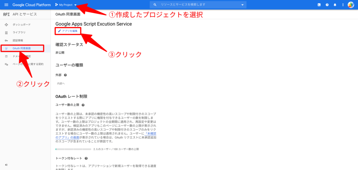Click the user count progress bar
This screenshot has width=358, height=170.
click(x=73, y=149)
